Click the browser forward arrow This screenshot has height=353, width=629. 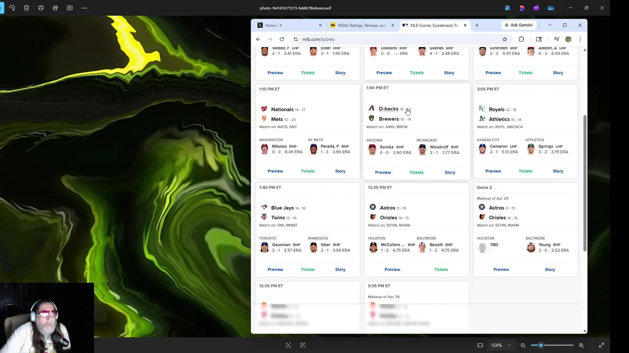click(270, 39)
